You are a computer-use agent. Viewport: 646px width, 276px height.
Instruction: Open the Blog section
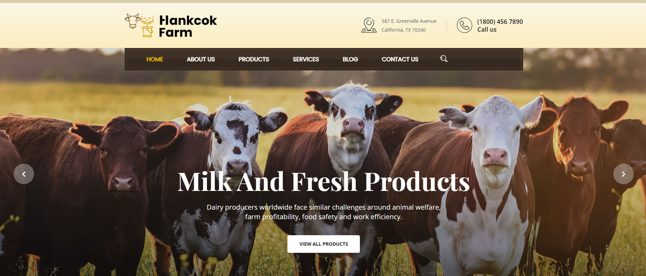click(350, 59)
